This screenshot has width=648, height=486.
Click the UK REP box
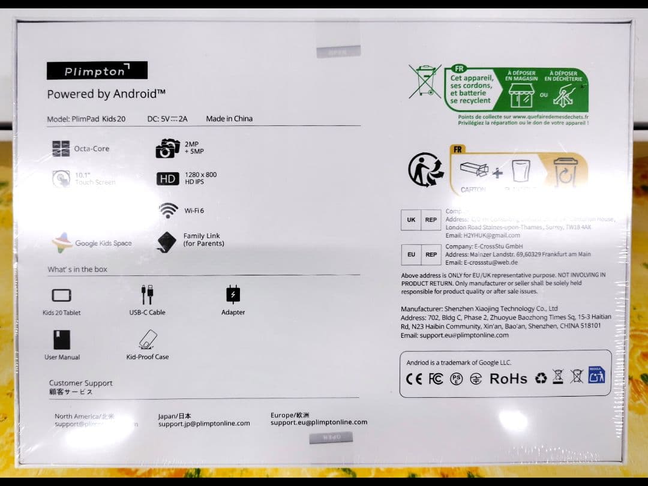pyautogui.click(x=421, y=220)
